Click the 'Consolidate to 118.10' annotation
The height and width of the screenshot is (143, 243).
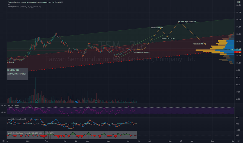[142, 53]
